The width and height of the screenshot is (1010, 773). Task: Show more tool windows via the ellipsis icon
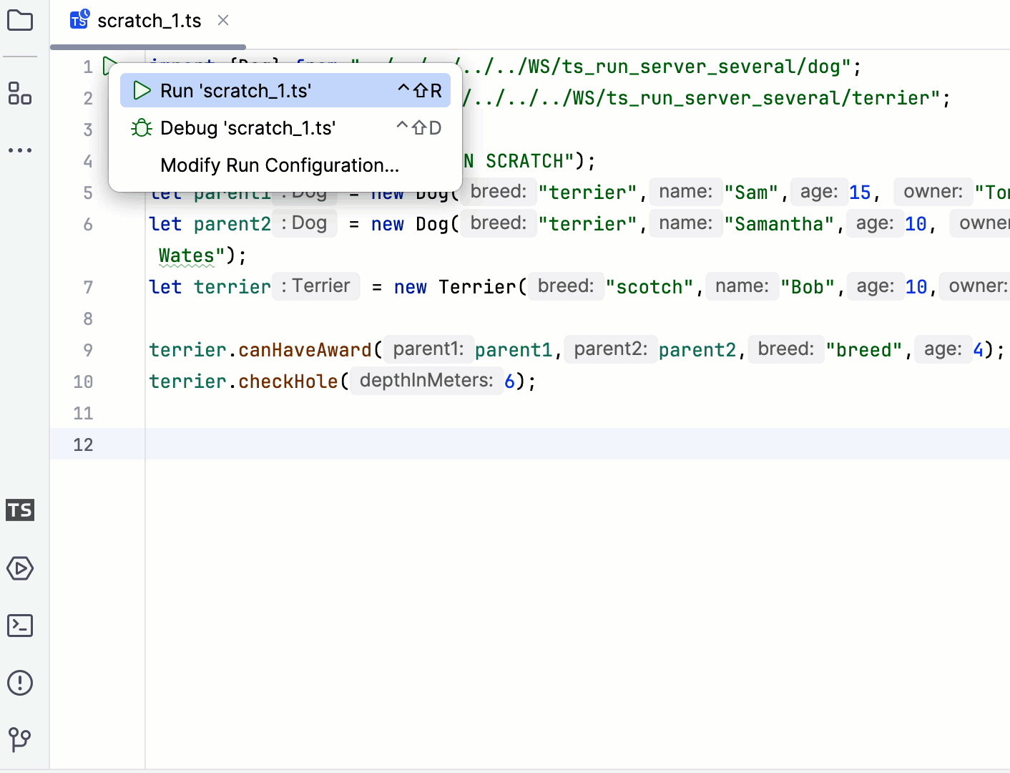point(19,150)
